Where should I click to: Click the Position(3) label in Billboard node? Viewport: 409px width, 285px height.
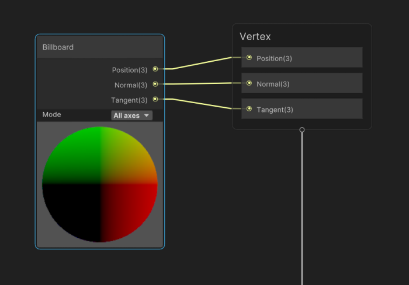tap(130, 70)
